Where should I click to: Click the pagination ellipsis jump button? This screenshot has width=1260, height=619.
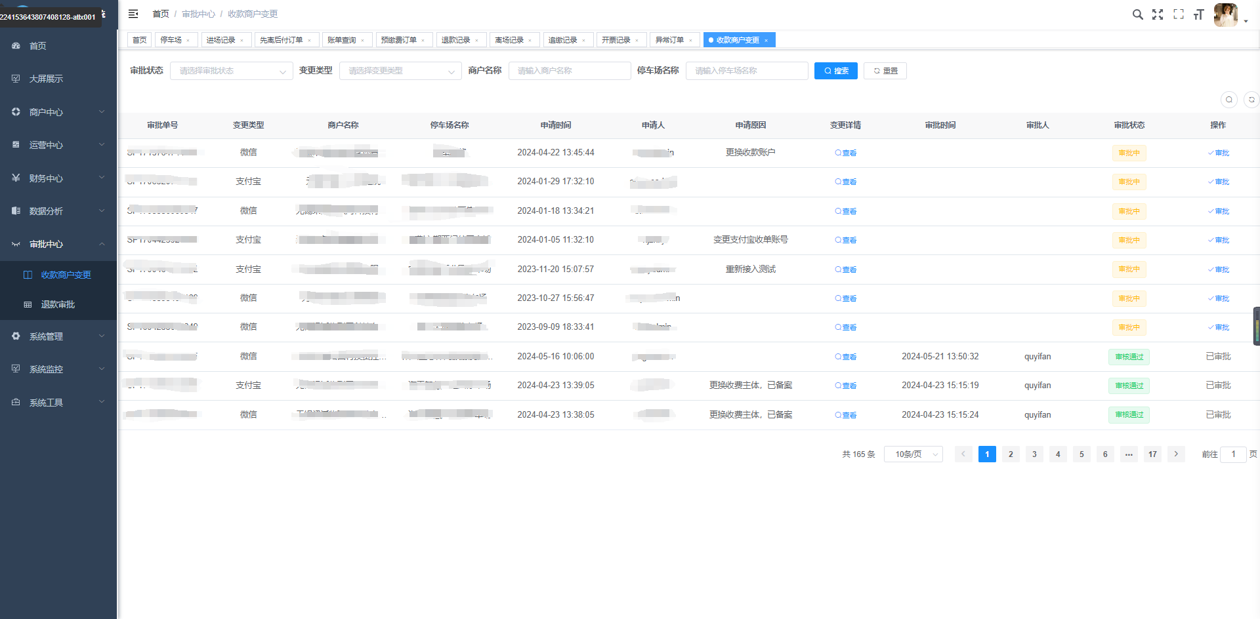pyautogui.click(x=1129, y=454)
